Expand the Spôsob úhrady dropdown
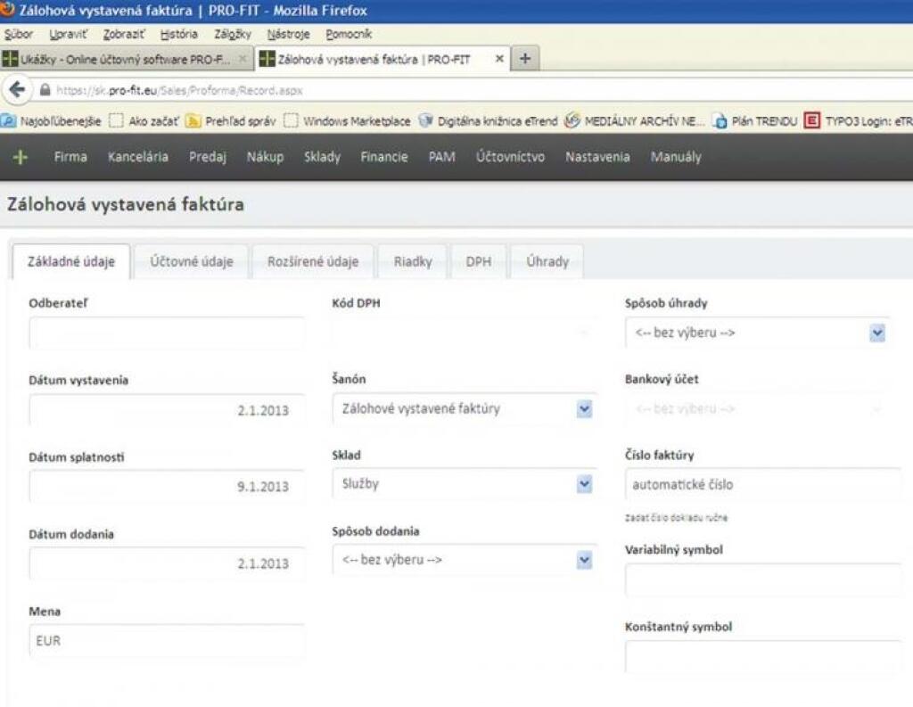Viewport: 913px width, 707px height. click(x=877, y=333)
